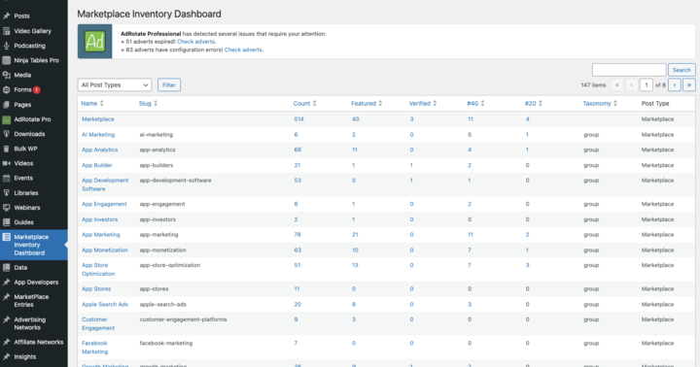Go to last page double-arrow button

[689, 84]
